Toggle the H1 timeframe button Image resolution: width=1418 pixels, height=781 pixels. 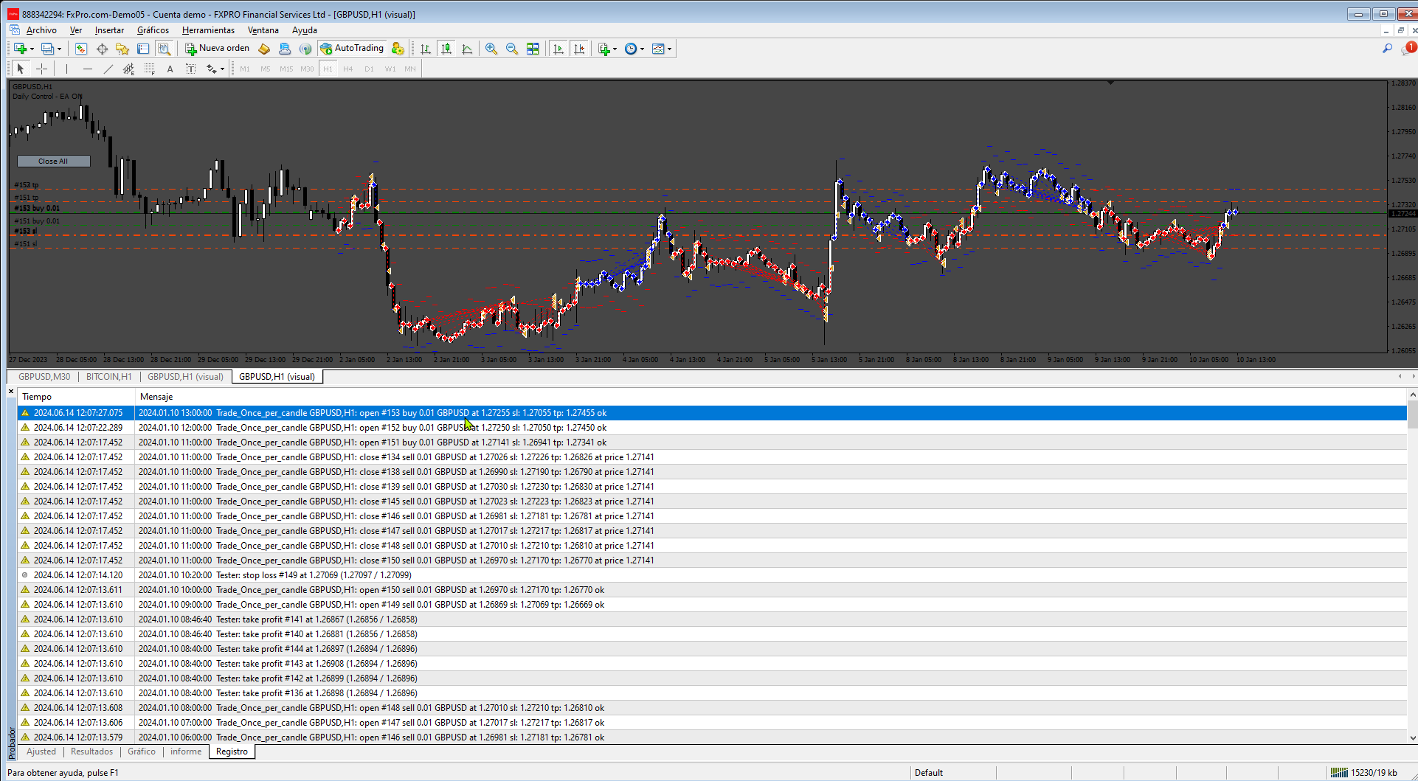(x=328, y=69)
